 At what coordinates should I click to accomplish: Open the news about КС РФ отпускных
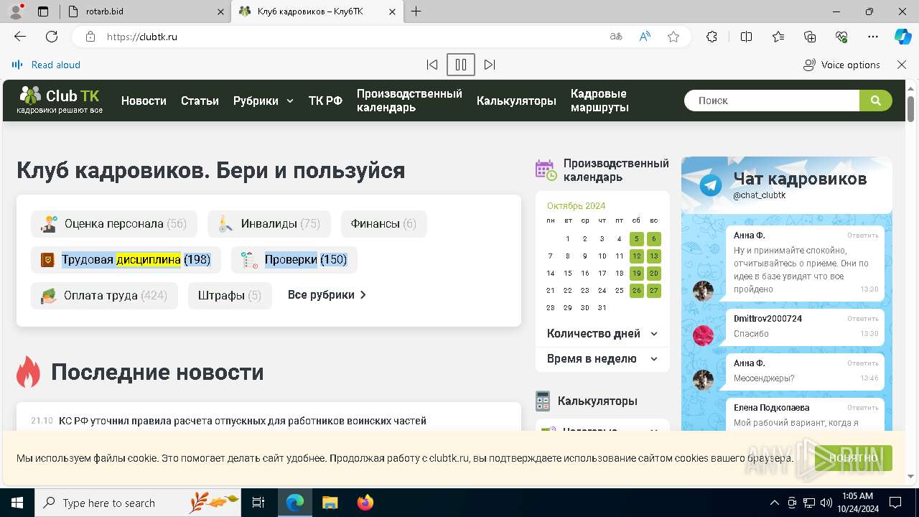click(x=243, y=421)
